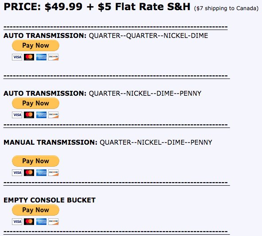Click the Visa icon under second Auto Transmission
The width and height of the screenshot is (262, 236).
pyautogui.click(x=17, y=115)
